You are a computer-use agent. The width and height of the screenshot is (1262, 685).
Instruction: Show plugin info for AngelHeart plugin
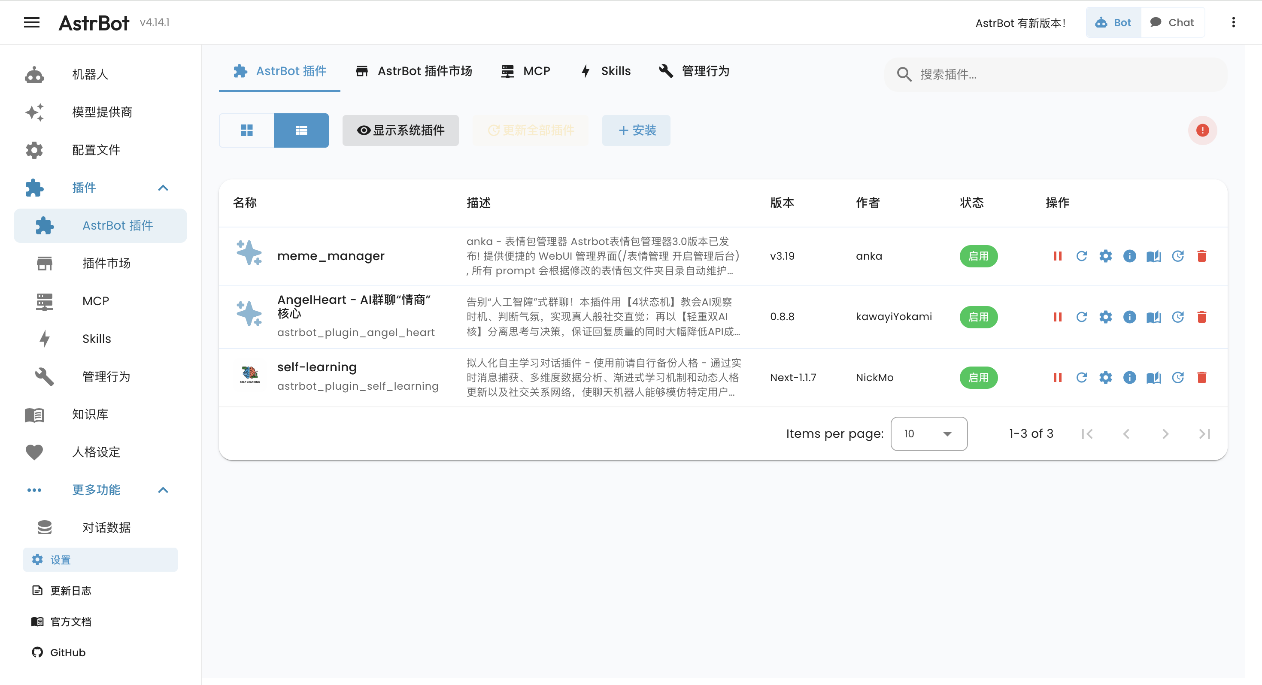[1130, 317]
